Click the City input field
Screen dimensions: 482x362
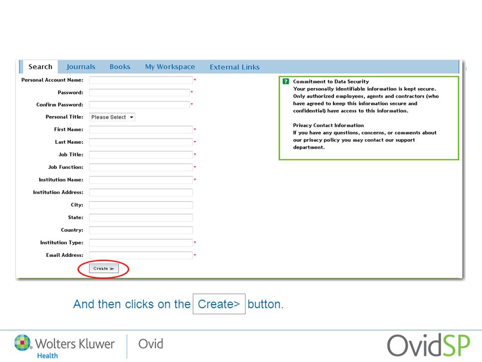pyautogui.click(x=141, y=205)
